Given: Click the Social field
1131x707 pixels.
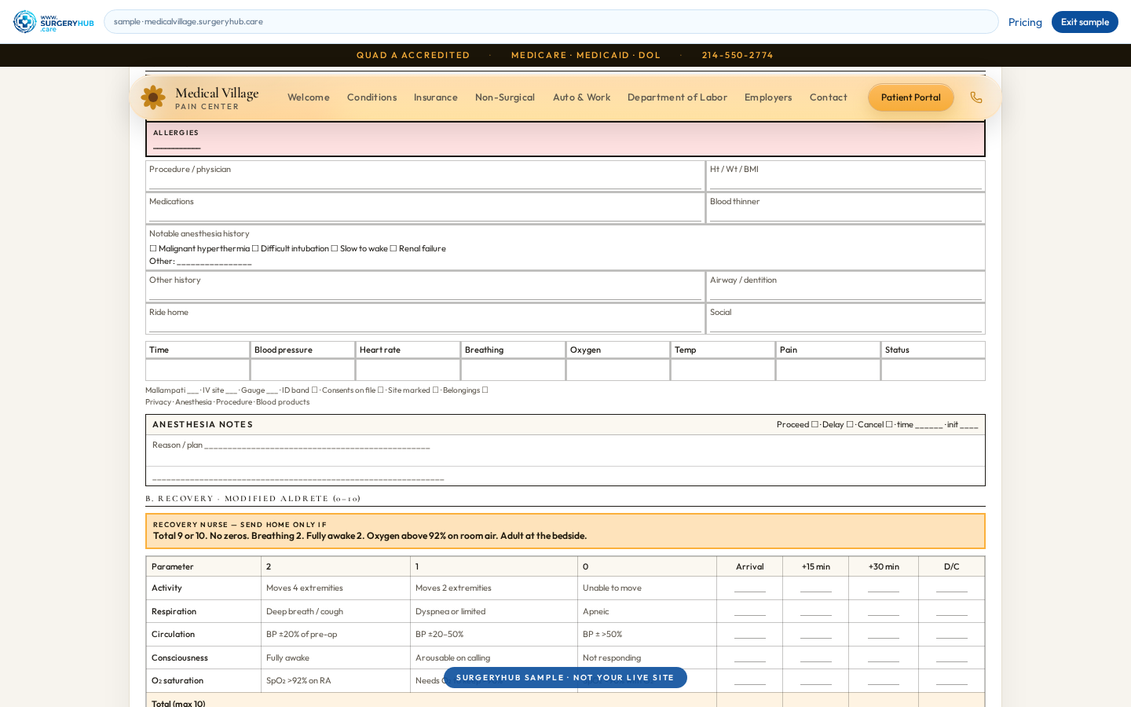Looking at the screenshot, I should pos(846,319).
